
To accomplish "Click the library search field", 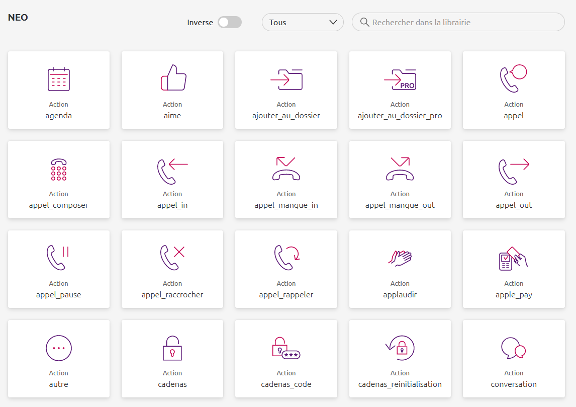I will [462, 22].
